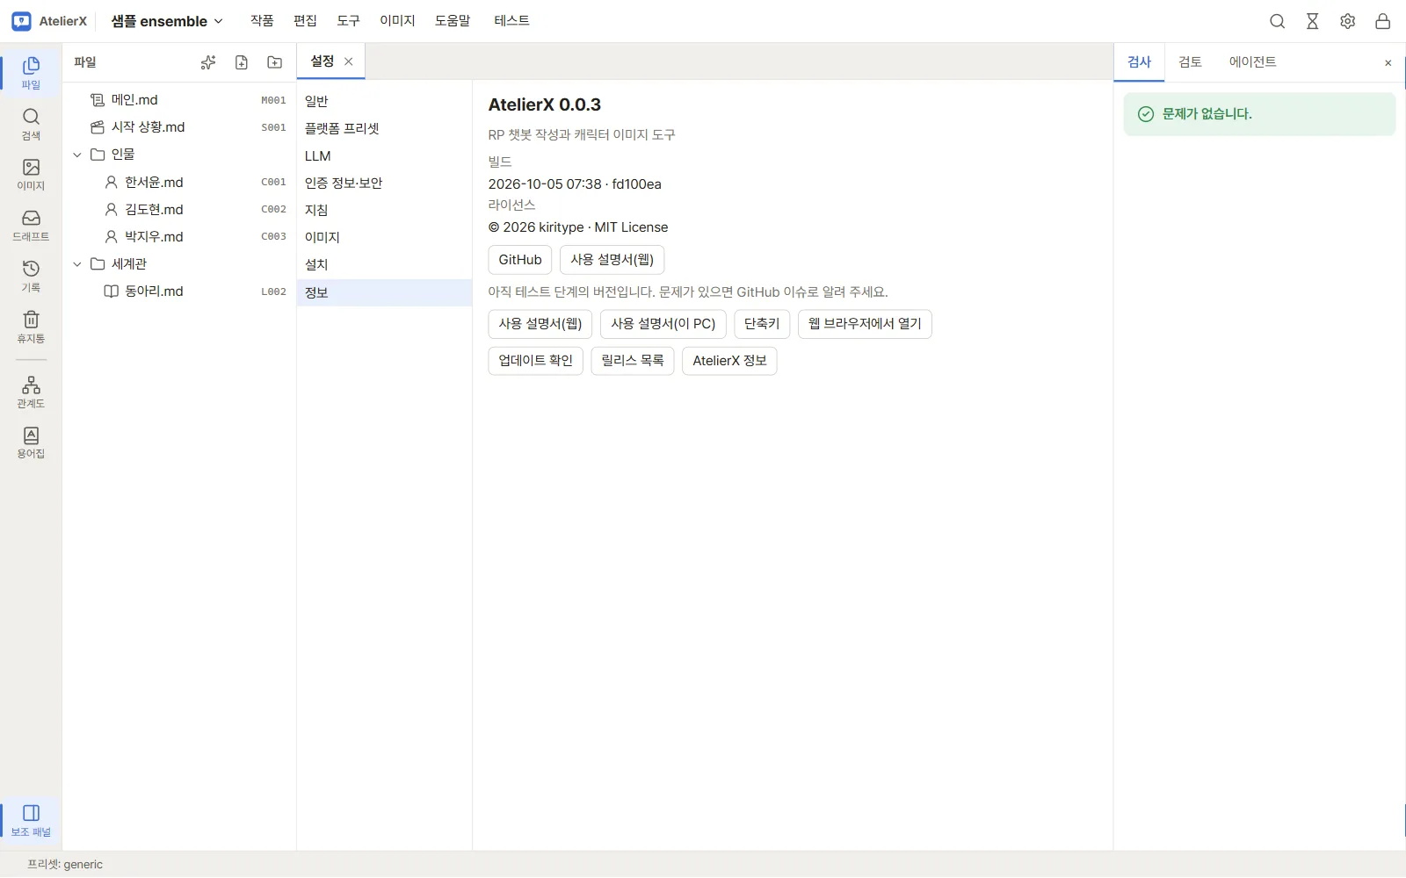Switch to the 에이전트 tab
1406x878 pixels.
coord(1253,62)
